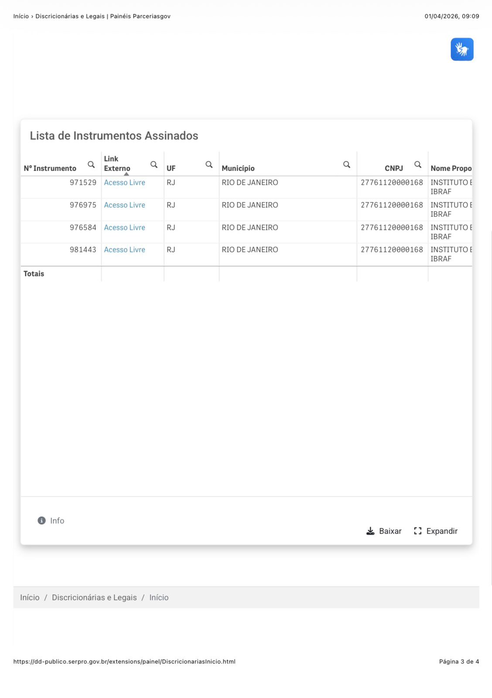
Task: Click the VLibras sign language accessibility icon
Action: (x=462, y=49)
